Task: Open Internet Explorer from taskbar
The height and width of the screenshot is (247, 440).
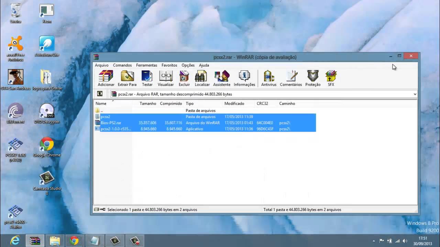Action: 15,241
